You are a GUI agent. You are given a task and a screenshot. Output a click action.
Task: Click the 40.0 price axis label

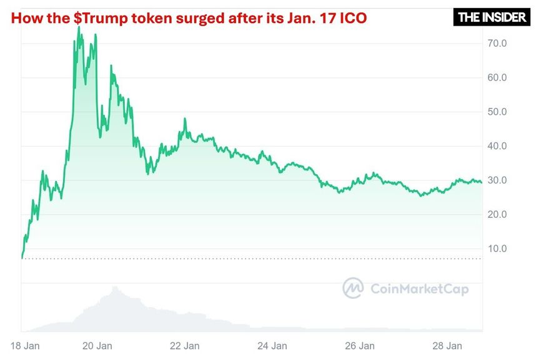tap(497, 146)
